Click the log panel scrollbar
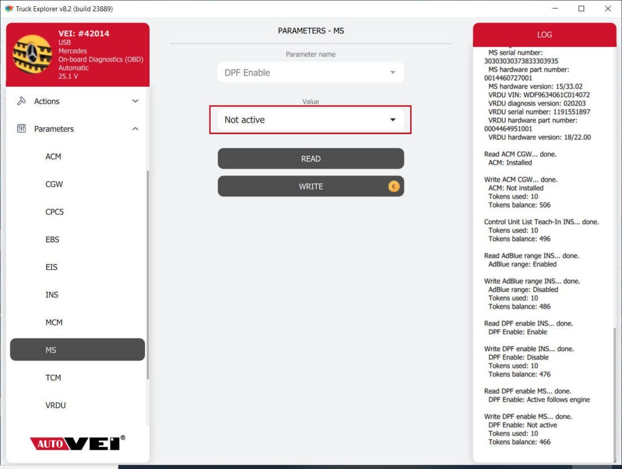The width and height of the screenshot is (622, 469). click(x=614, y=389)
